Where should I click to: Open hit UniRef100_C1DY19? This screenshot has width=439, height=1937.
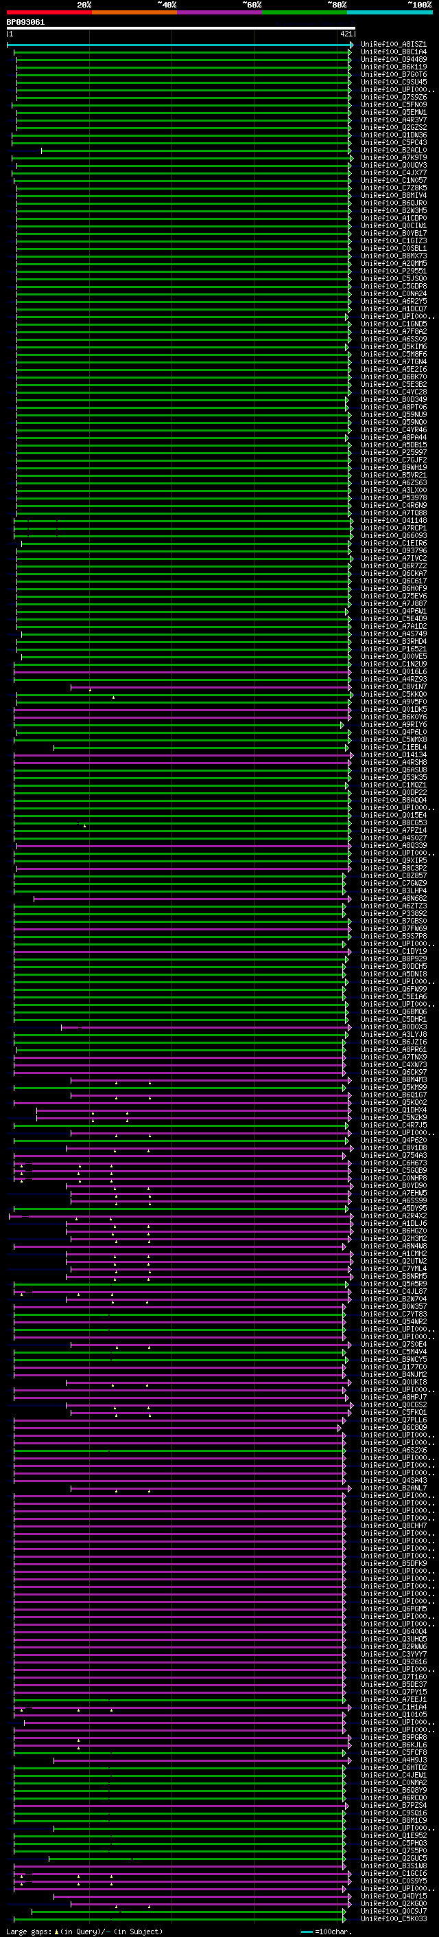coord(393,952)
